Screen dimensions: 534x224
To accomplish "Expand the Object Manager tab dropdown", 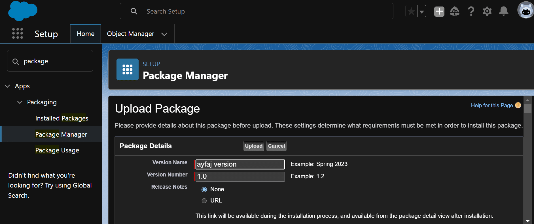I will point(164,34).
